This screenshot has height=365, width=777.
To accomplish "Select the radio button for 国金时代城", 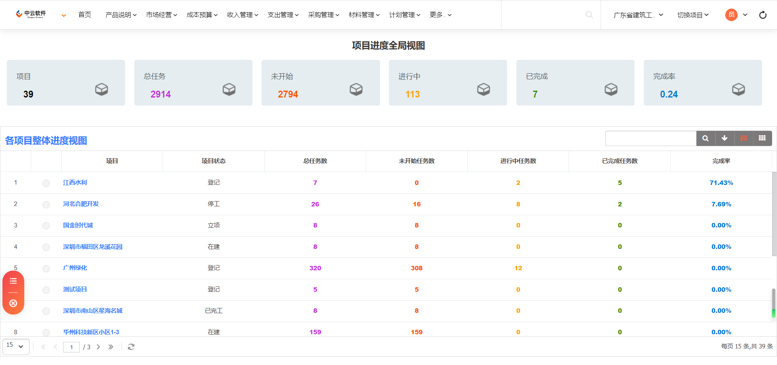I will click(46, 226).
